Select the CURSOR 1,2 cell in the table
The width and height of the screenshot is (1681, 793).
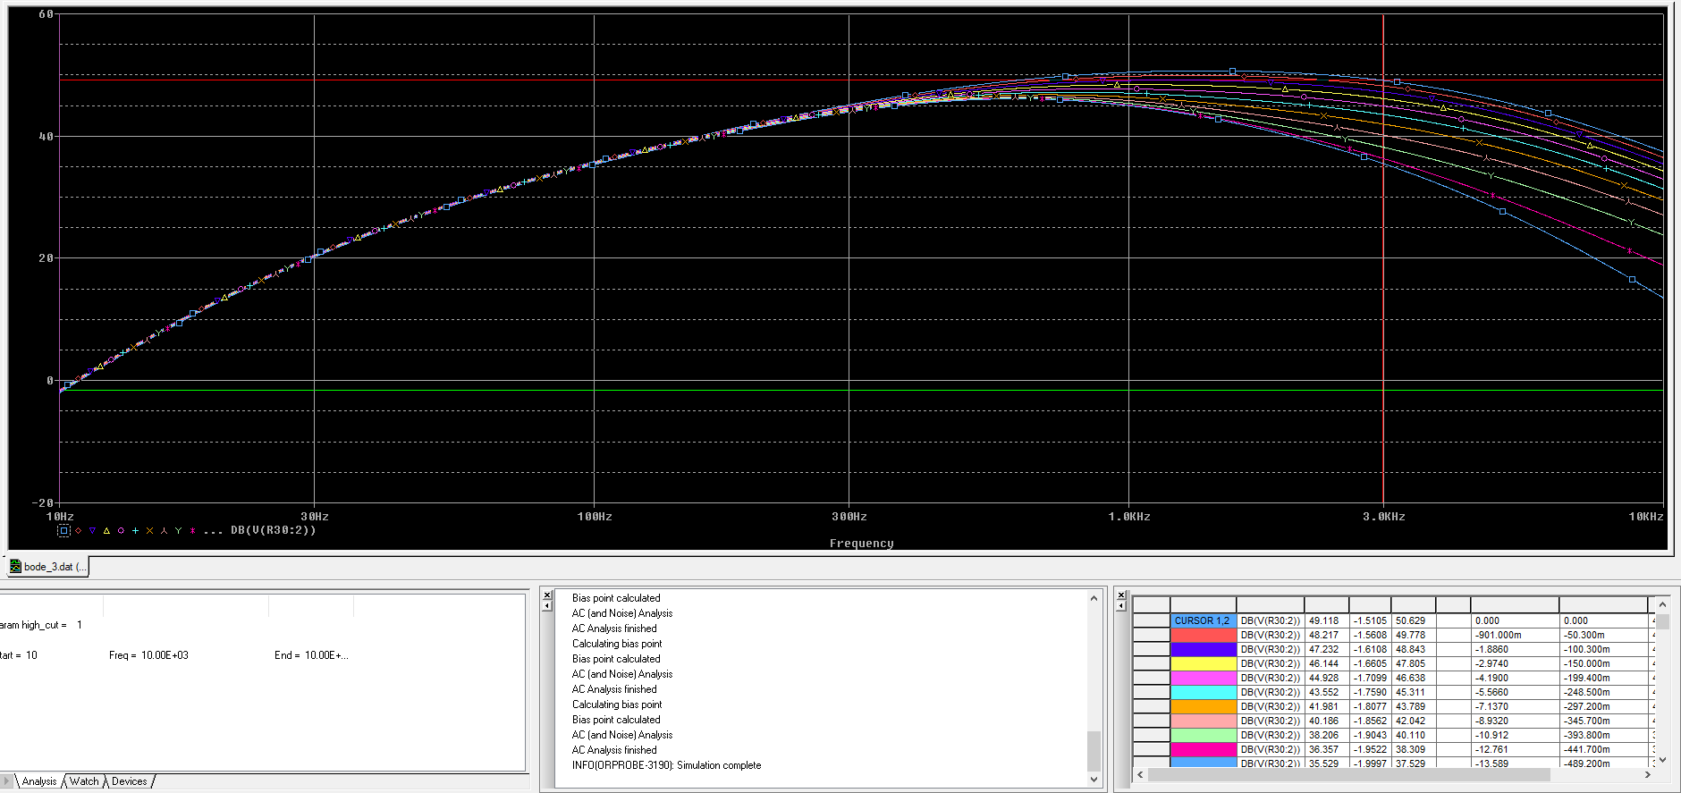tap(1203, 620)
